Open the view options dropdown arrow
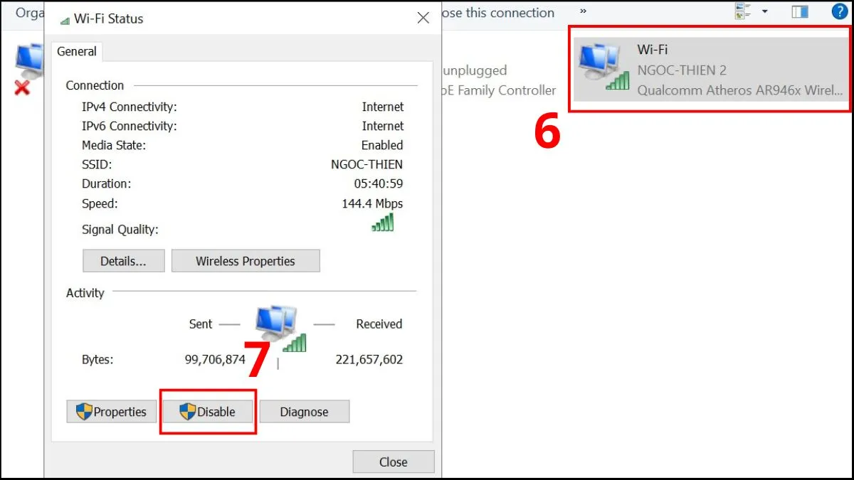This screenshot has height=480, width=854. point(765,12)
